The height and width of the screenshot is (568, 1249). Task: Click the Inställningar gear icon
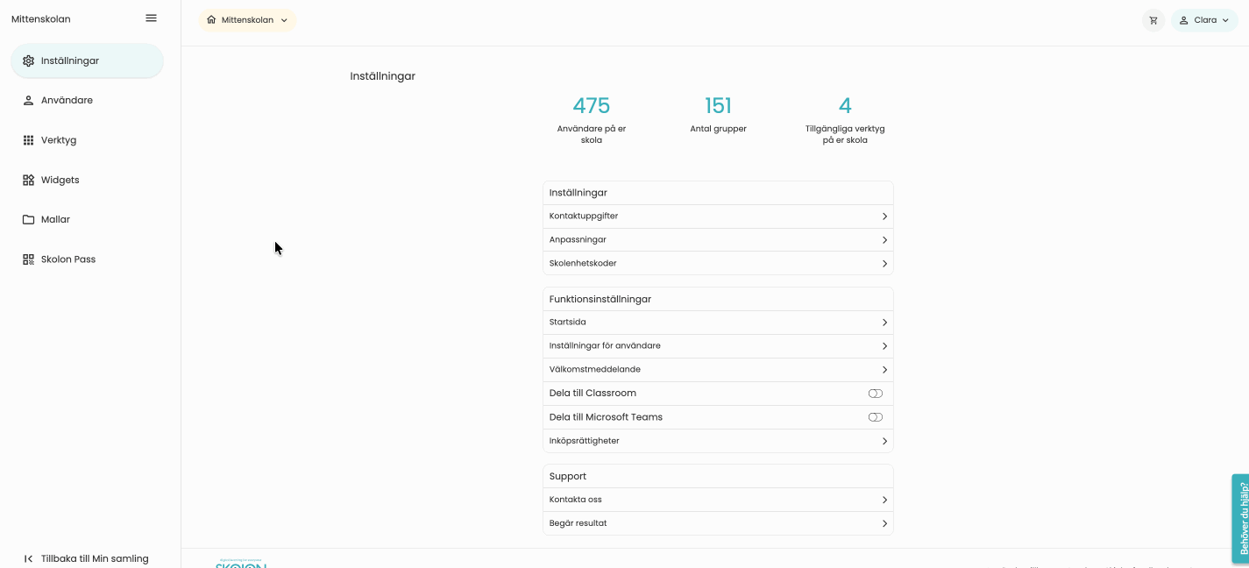point(28,61)
